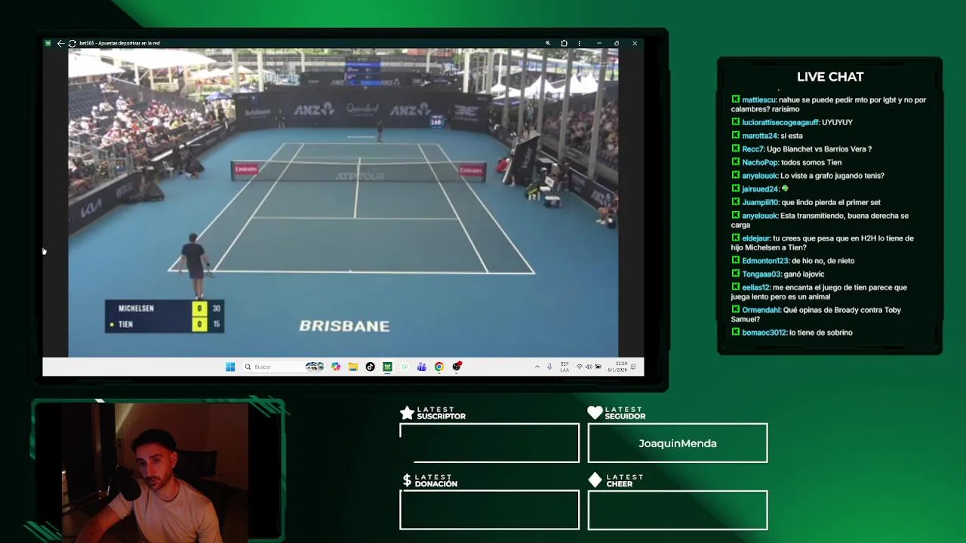
Task: Open TikTok from the taskbar
Action: (370, 367)
